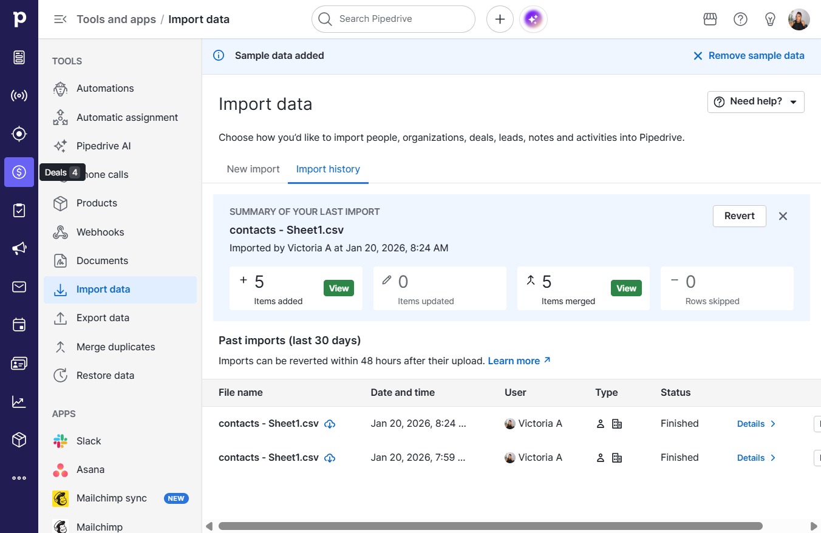Open Details for the 7:59 import
The image size is (821, 533).
coord(757,458)
